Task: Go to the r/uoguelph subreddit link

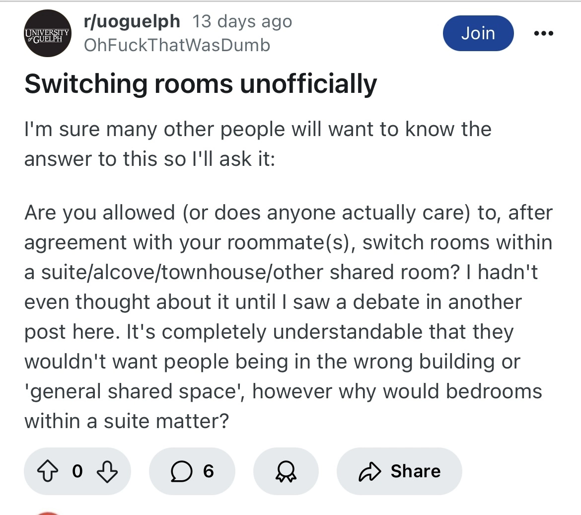Action: point(132,21)
